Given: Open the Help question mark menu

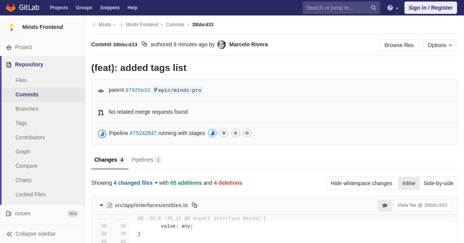Looking at the screenshot, I should click(393, 8).
